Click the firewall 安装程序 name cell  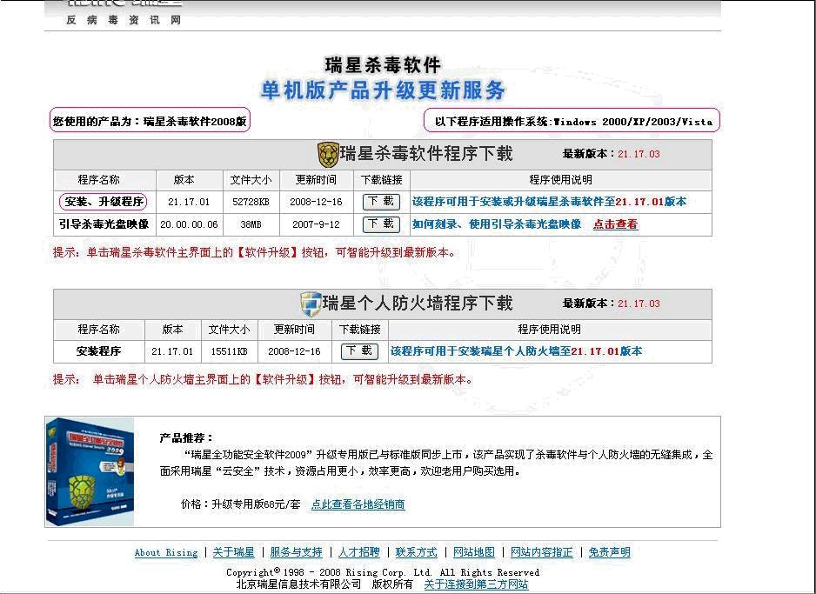point(99,351)
